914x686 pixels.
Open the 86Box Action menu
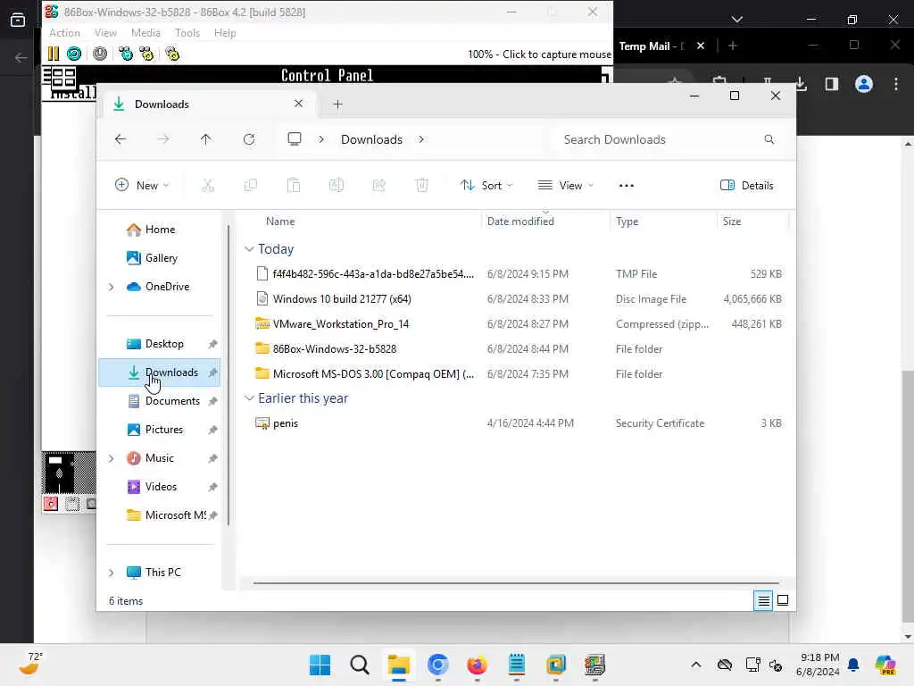pyautogui.click(x=64, y=33)
